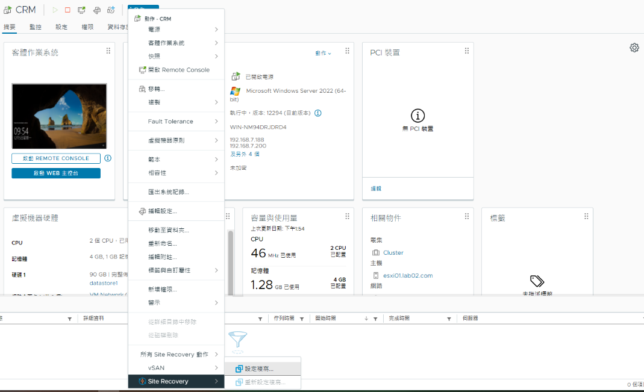The image size is (644, 392).
Task: Click the filter icon before 詳細資料 column
Action: click(x=70, y=319)
